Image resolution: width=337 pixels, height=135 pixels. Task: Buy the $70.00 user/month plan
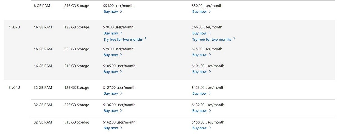[111, 33]
